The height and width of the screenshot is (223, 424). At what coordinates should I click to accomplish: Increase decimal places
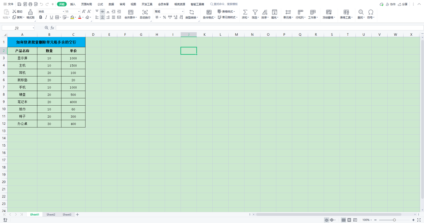176,17
